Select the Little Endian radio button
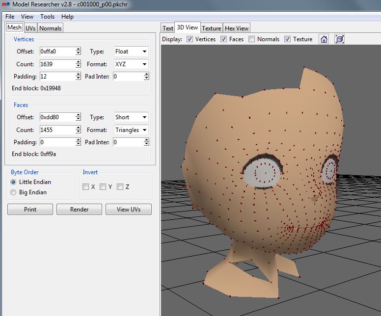The width and height of the screenshot is (381, 316). 13,182
